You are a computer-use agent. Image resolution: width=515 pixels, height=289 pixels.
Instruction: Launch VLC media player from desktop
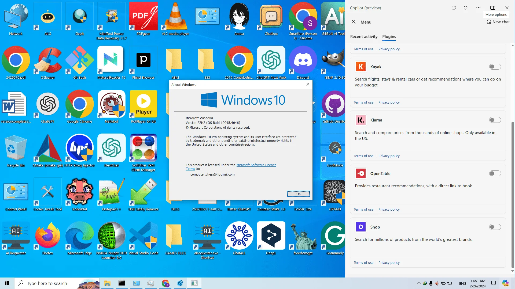(x=175, y=19)
